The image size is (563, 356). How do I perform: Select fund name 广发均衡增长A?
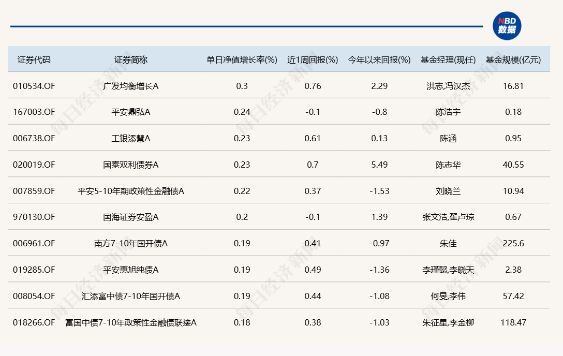pyautogui.click(x=131, y=86)
